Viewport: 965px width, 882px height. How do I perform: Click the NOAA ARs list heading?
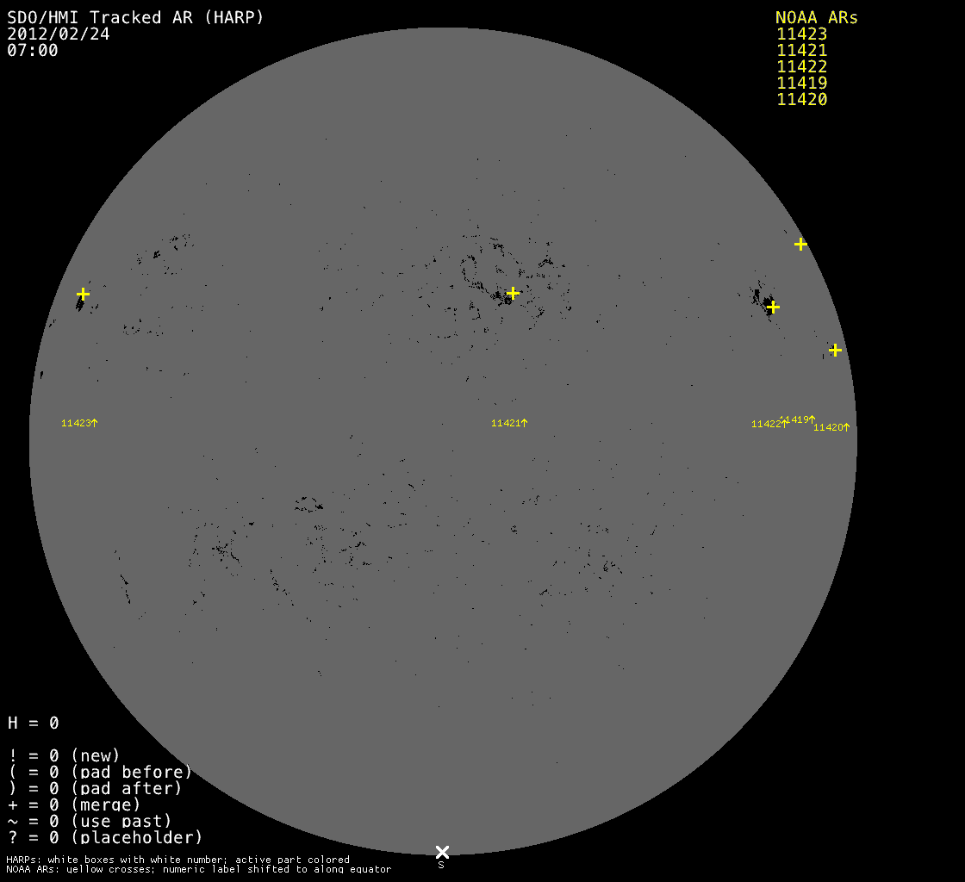[816, 18]
